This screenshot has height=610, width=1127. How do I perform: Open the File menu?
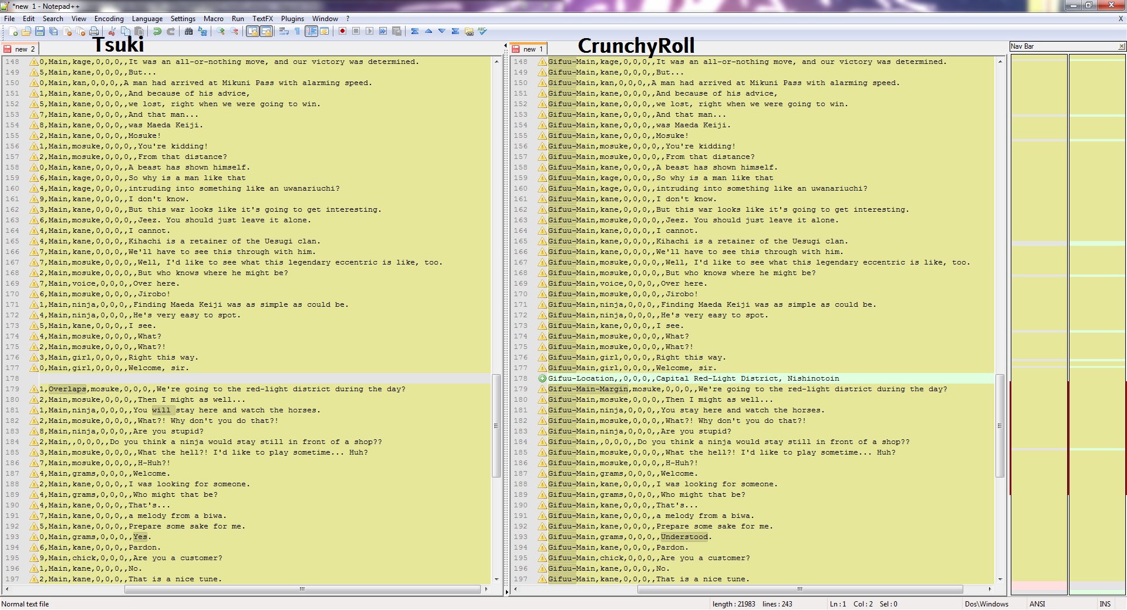click(x=9, y=19)
